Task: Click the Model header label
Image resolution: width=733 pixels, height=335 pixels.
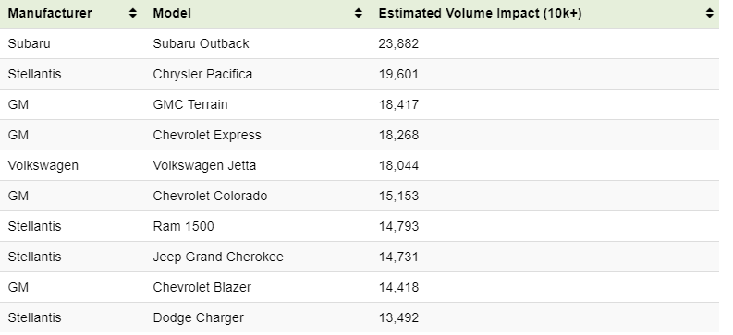Action: click(172, 14)
